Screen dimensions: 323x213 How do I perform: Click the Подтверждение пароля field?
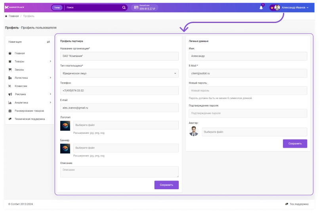(x=248, y=113)
